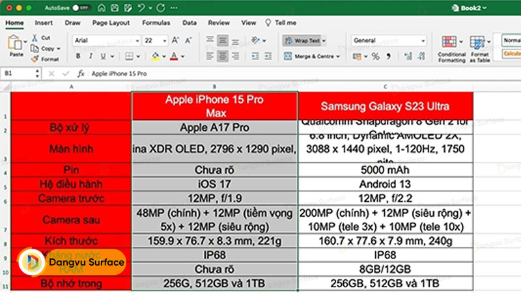Toggle Centre horizontal alignment
The image size is (521, 293).
coord(222,56)
